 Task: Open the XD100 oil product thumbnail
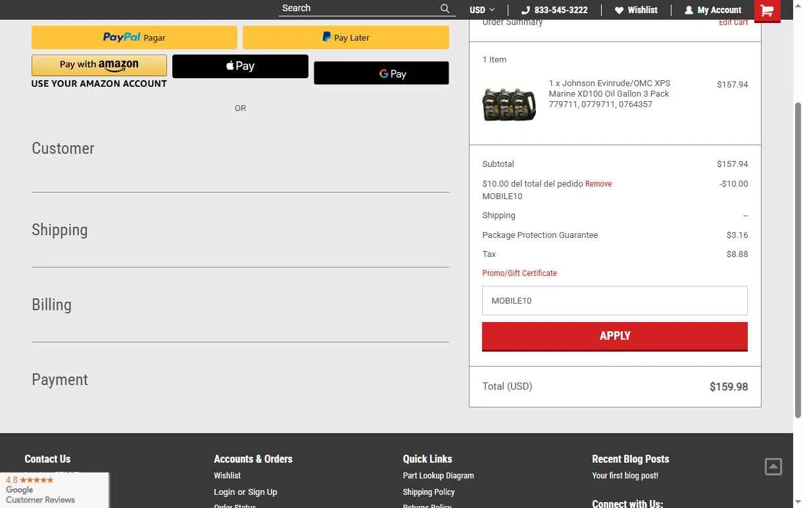[x=509, y=104]
